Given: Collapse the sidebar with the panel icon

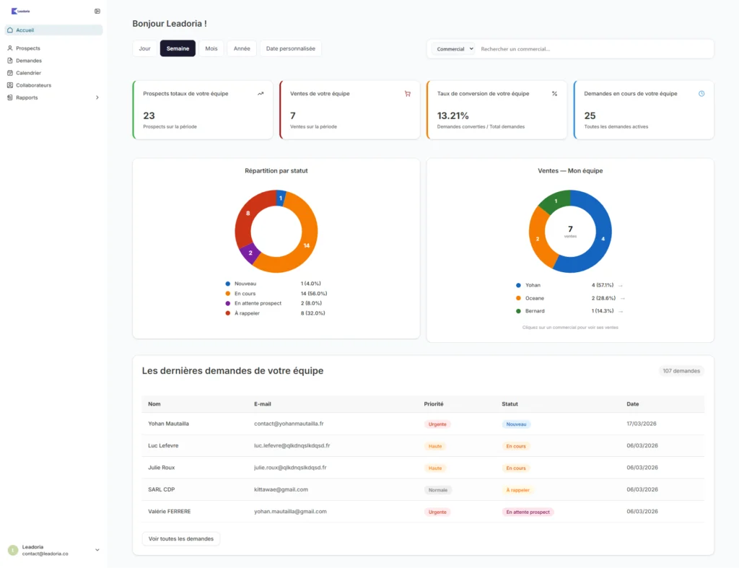Looking at the screenshot, I should pyautogui.click(x=97, y=11).
